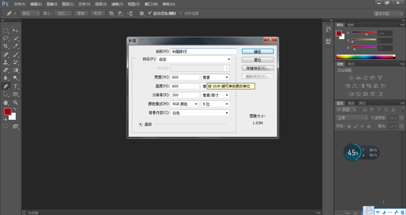Toggle Quick Mask mode
This screenshot has width=406, height=215.
[x=6, y=126]
